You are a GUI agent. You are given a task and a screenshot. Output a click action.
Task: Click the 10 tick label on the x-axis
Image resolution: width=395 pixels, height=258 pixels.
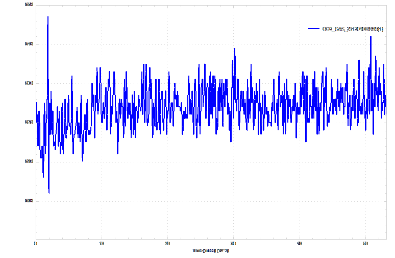click(102, 244)
